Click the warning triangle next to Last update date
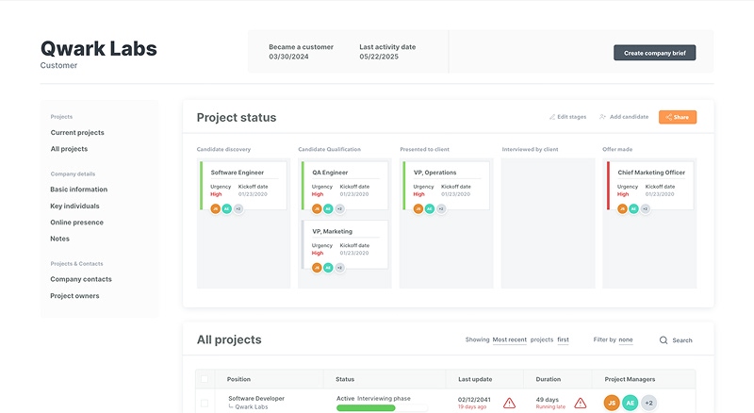This screenshot has width=754, height=413. tap(509, 403)
